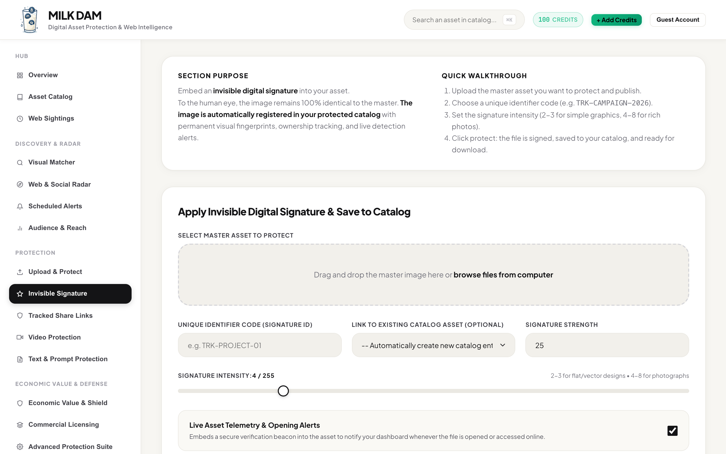Click the 100 Credits badge
This screenshot has height=454, width=726.
coord(558,20)
